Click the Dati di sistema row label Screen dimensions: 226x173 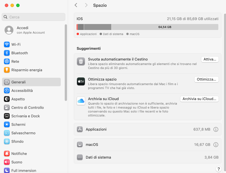98,157
